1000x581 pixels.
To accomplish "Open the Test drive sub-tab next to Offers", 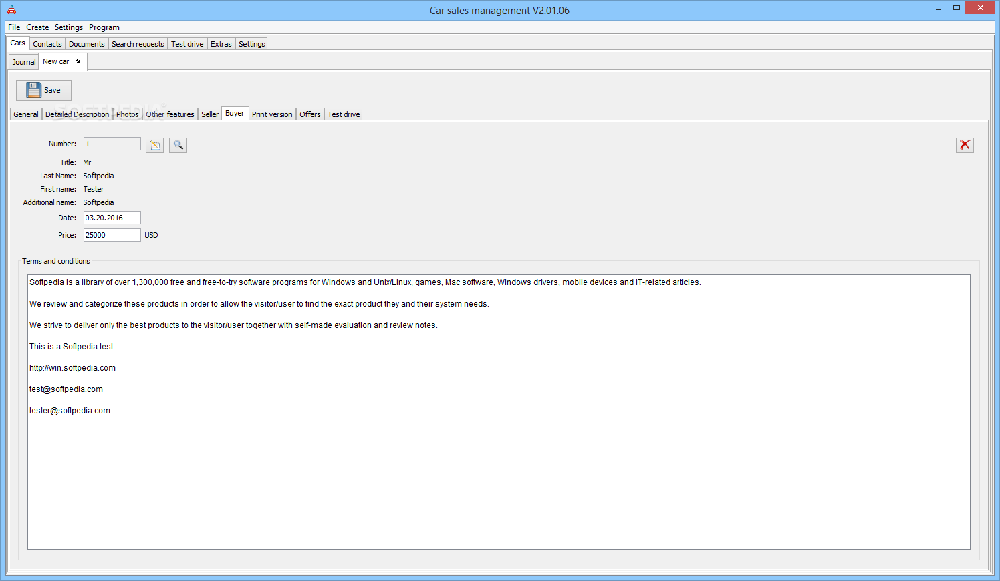I will click(x=344, y=114).
